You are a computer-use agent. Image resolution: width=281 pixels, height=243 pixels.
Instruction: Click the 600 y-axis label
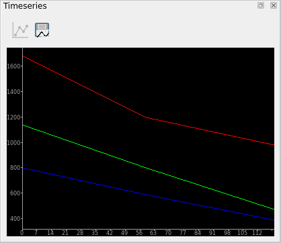pyautogui.click(x=15, y=193)
